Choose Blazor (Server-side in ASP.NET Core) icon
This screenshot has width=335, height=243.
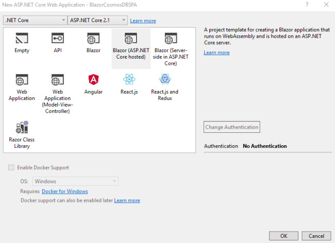click(171, 38)
